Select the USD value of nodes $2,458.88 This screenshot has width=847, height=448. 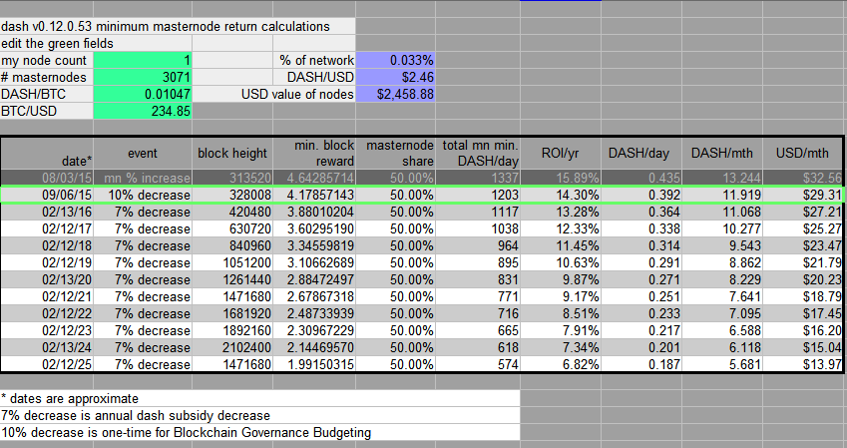[x=395, y=94]
